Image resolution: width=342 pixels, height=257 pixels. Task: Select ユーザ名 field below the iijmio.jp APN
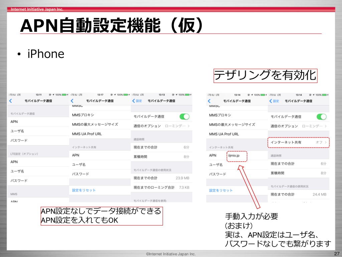(x=237, y=165)
